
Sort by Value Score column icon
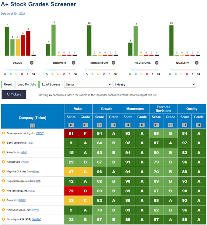[71, 125]
